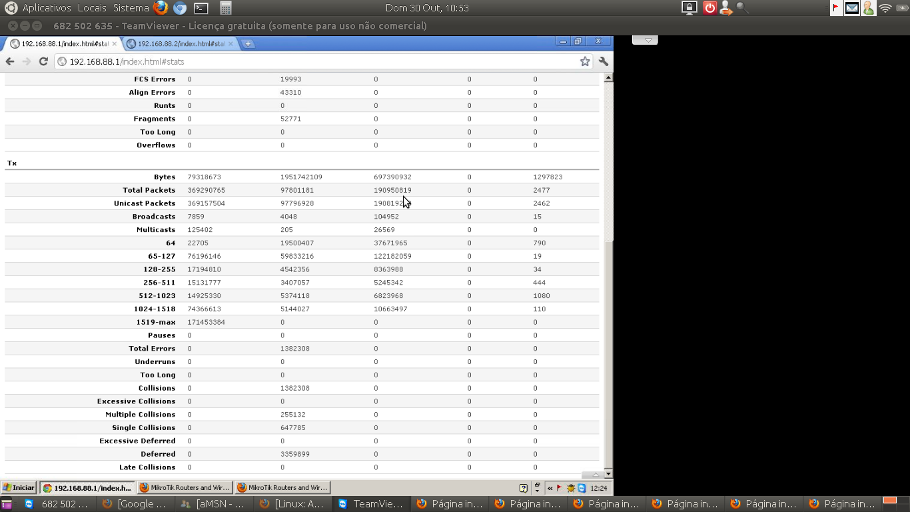910x512 pixels.
Task: Select the Single Collisions value 647785
Action: pos(293,427)
